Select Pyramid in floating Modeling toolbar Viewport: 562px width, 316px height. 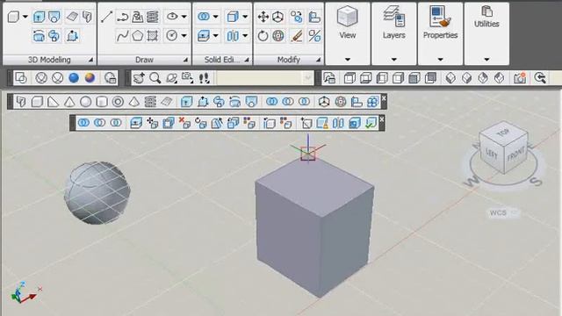[134, 102]
